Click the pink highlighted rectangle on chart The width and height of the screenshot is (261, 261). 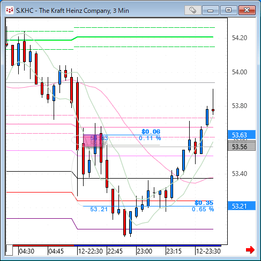pyautogui.click(x=93, y=140)
